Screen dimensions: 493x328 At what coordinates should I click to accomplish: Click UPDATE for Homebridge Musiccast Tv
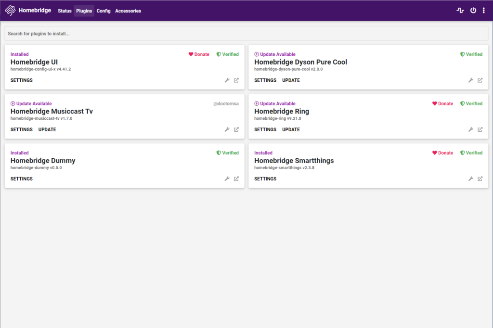coord(47,129)
